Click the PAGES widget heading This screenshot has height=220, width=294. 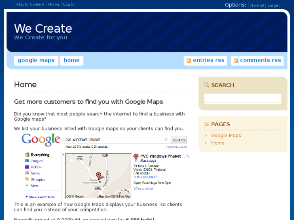[220, 124]
